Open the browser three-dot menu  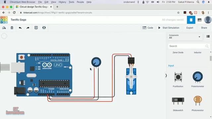click(x=208, y=13)
